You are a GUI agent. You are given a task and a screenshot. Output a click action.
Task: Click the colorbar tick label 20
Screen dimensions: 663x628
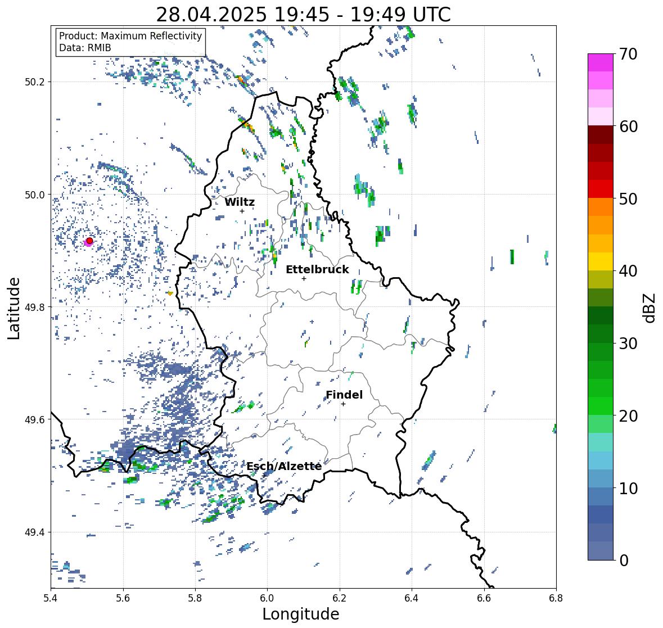click(x=628, y=415)
